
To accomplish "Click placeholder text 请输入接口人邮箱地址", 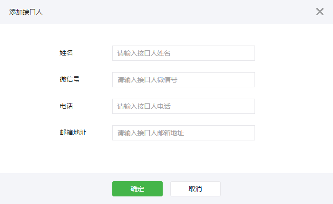I will 151,133.
